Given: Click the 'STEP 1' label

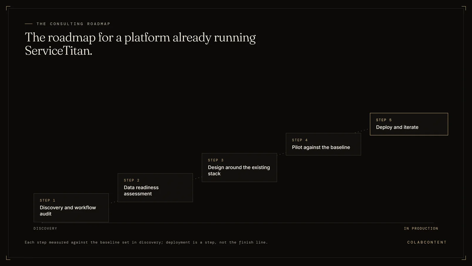Looking at the screenshot, I should click(x=47, y=200).
